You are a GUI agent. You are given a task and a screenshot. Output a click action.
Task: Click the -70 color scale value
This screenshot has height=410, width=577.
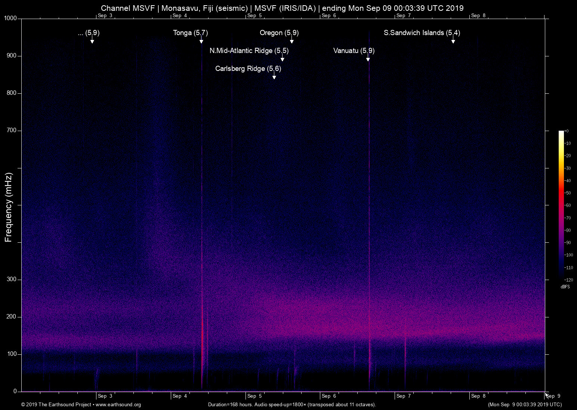pos(568,218)
